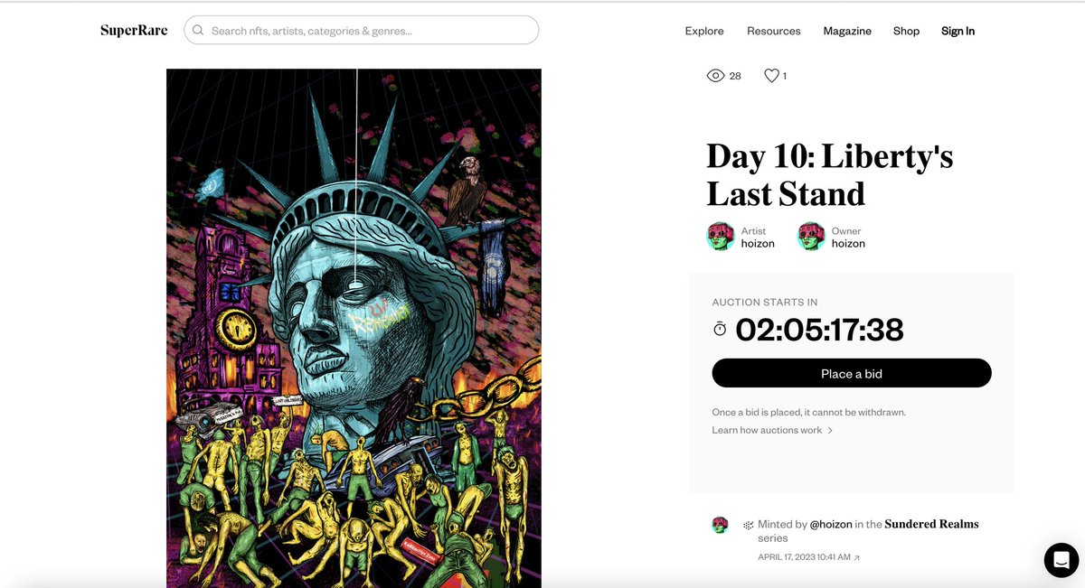Click the minter avatar beside Minted by

coord(721,525)
